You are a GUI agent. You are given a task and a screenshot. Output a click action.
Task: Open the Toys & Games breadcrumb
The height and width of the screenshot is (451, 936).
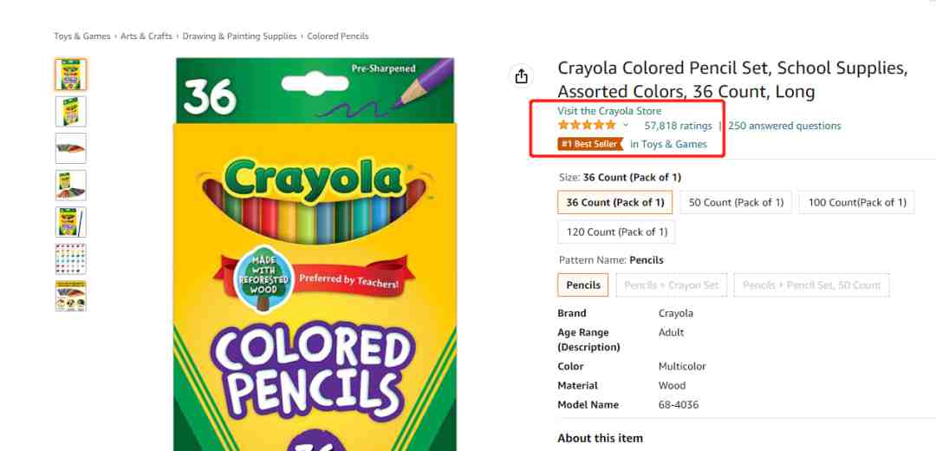tap(82, 36)
